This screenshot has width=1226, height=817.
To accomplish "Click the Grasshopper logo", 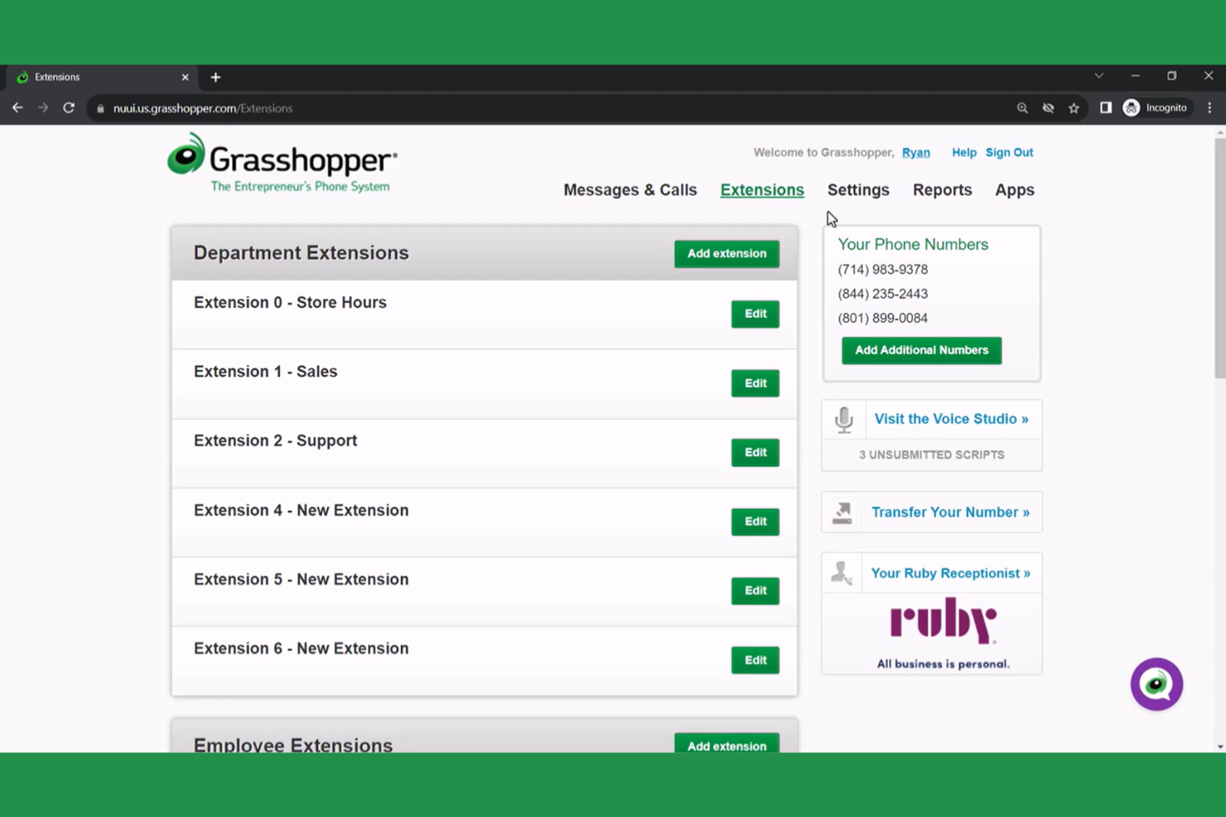I will tap(282, 161).
